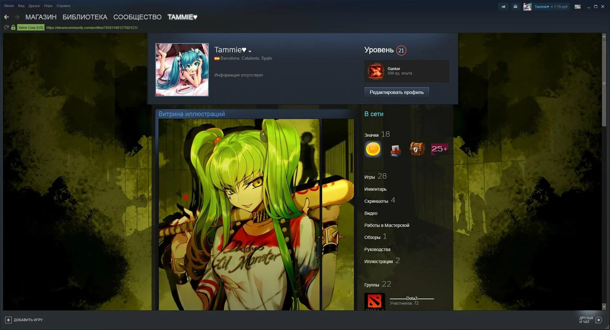Open the Друзья menu
This screenshot has height=330, width=610.
(x=34, y=6)
